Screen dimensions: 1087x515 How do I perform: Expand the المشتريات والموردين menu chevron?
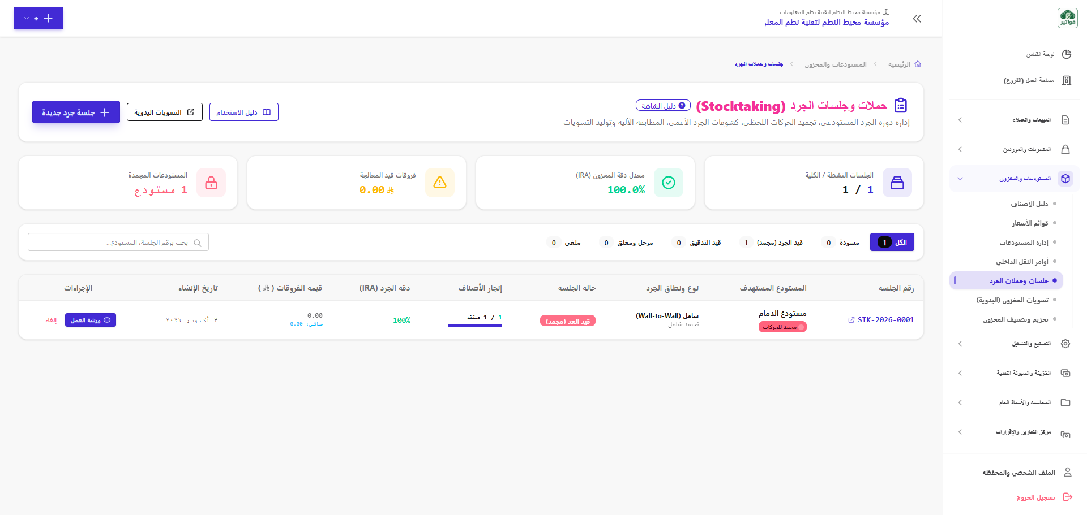click(960, 149)
